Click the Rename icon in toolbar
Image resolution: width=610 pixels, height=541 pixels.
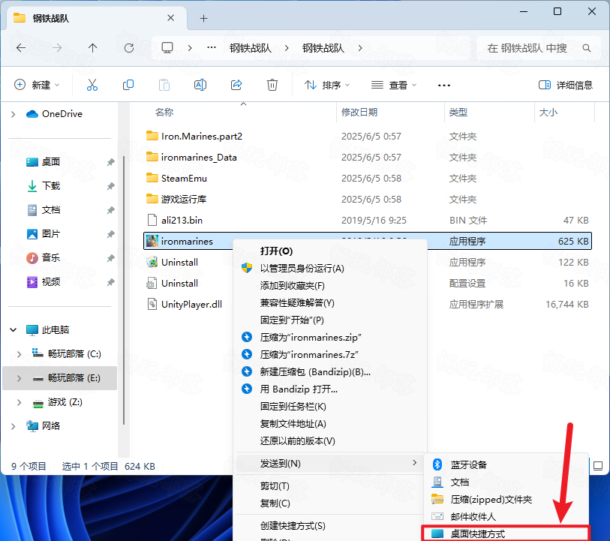(x=200, y=85)
